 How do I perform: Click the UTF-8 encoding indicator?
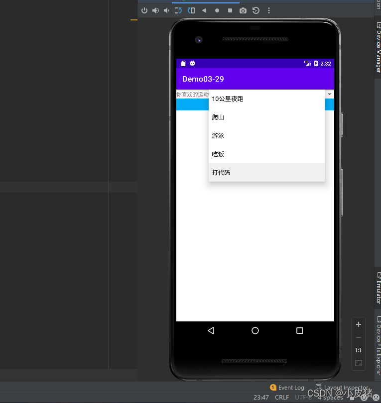(x=303, y=398)
